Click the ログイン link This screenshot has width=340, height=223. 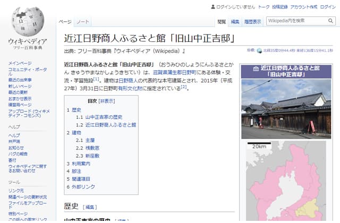(328, 7)
